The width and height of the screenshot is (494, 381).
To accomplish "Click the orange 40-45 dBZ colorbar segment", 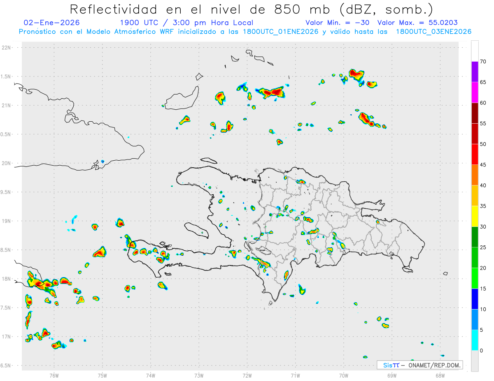I will pyautogui.click(x=475, y=175).
